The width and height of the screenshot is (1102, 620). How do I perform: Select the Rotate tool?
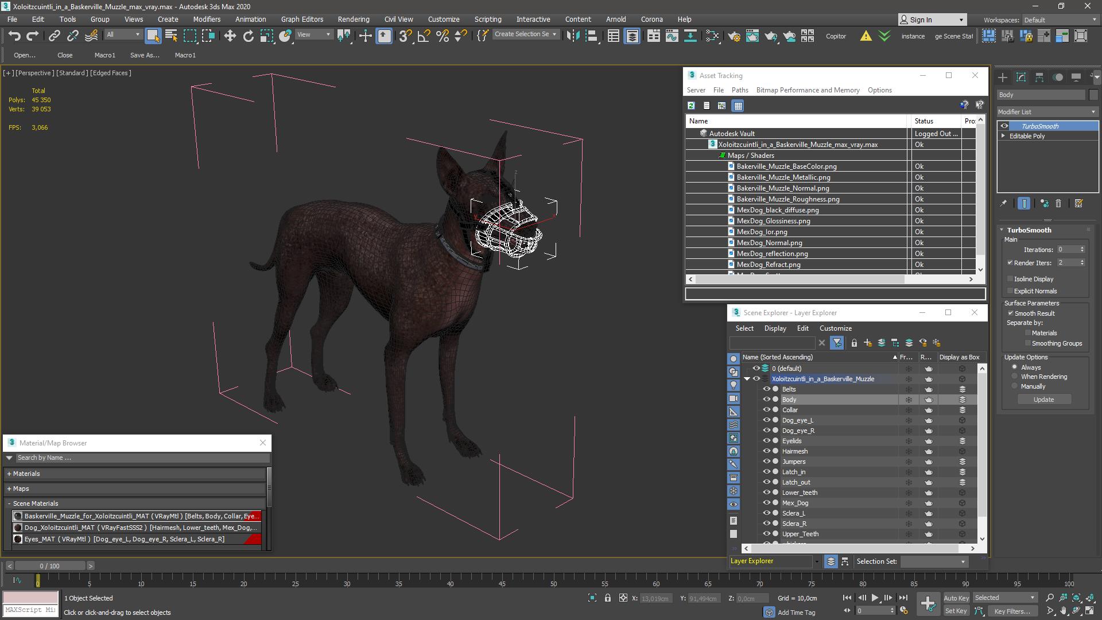[x=248, y=36]
